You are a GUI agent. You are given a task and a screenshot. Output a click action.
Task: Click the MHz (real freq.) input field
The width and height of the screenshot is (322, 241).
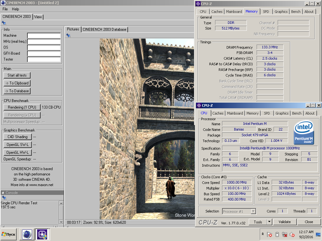click(44, 42)
